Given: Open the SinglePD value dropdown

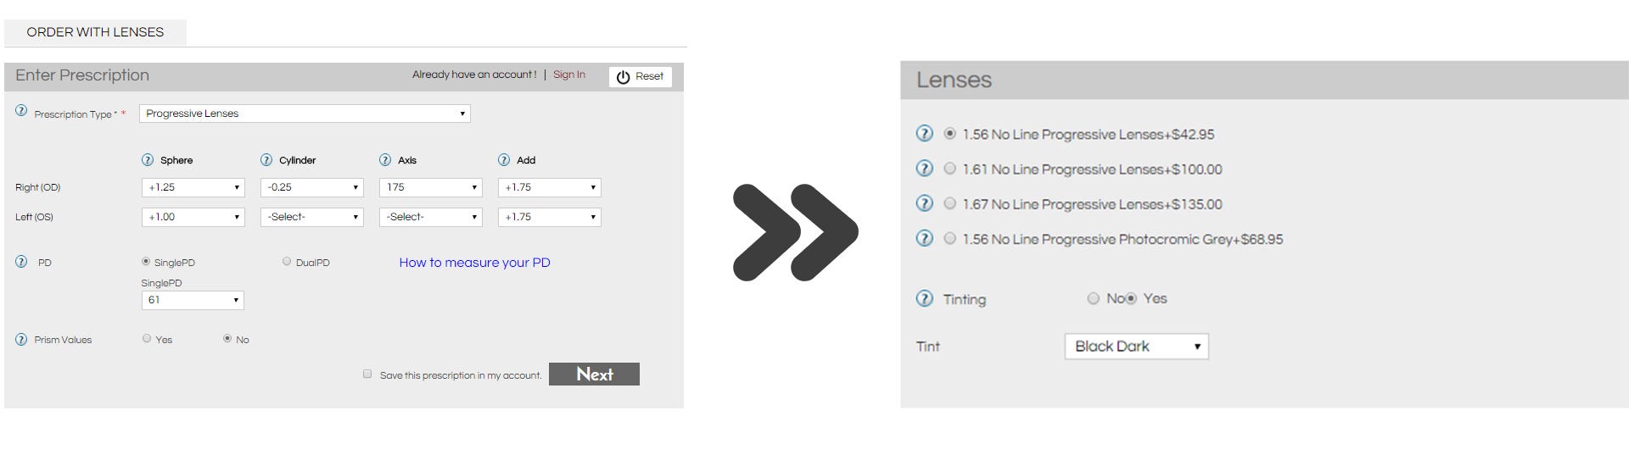Looking at the screenshot, I should coord(193,300).
